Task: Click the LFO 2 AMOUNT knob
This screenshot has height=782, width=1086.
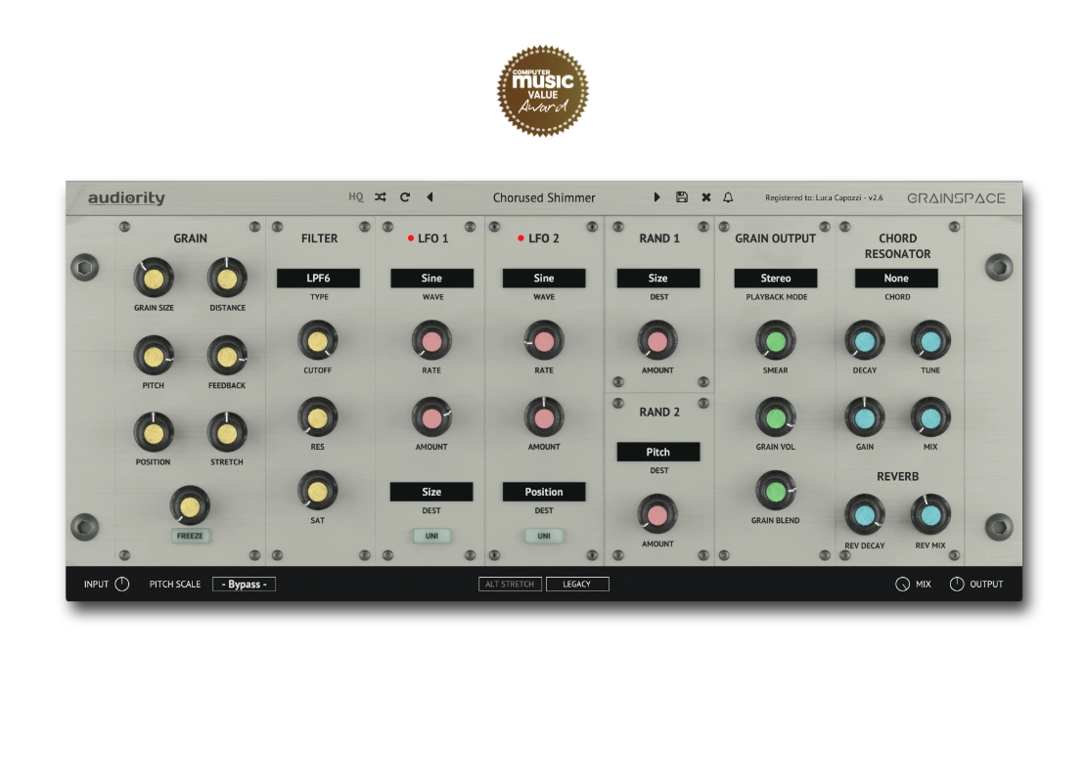Action: click(x=544, y=417)
